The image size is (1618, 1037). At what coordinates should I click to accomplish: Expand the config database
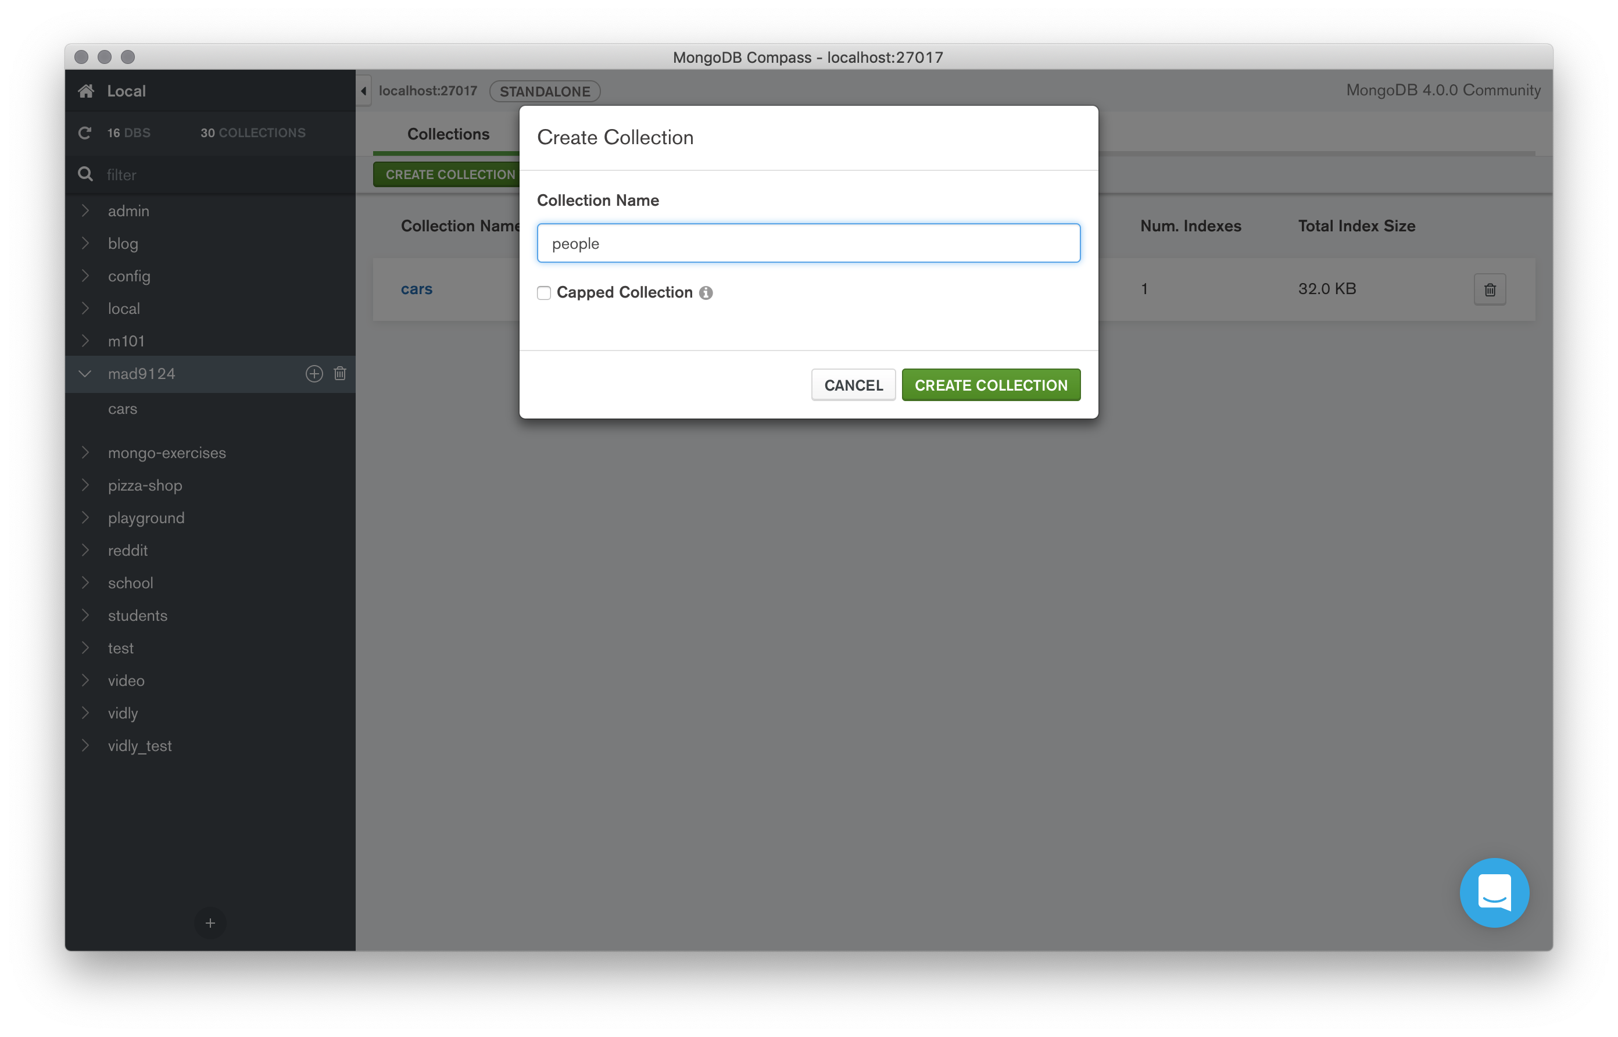coord(85,276)
